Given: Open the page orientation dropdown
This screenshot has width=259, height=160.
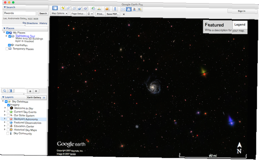Looking at the screenshot, I should 90,14.
